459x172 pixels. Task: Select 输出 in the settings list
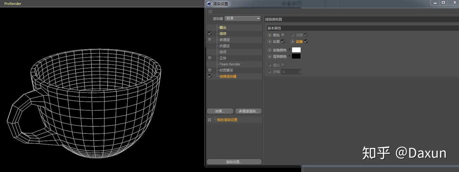223,27
